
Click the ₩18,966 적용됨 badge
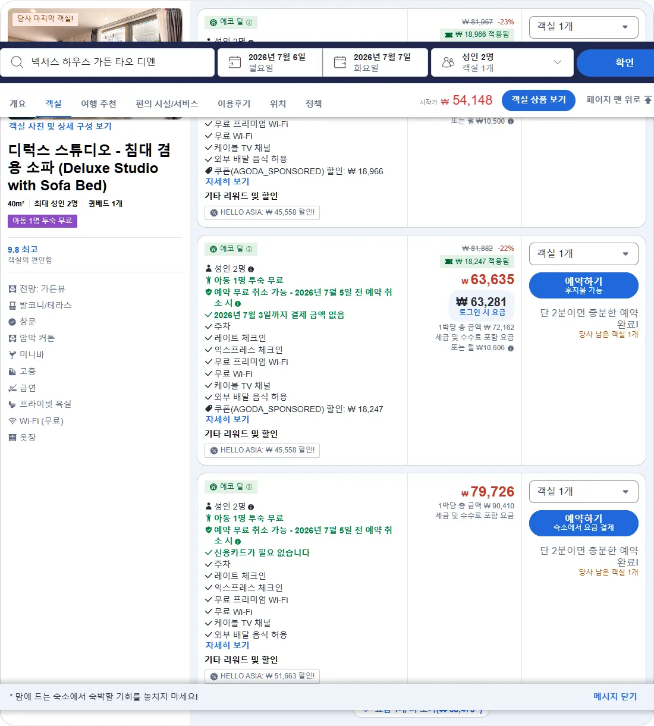[477, 34]
